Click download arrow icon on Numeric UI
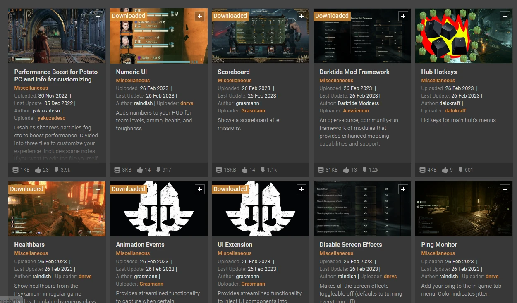Screen dimensions: 517x303 158,169
